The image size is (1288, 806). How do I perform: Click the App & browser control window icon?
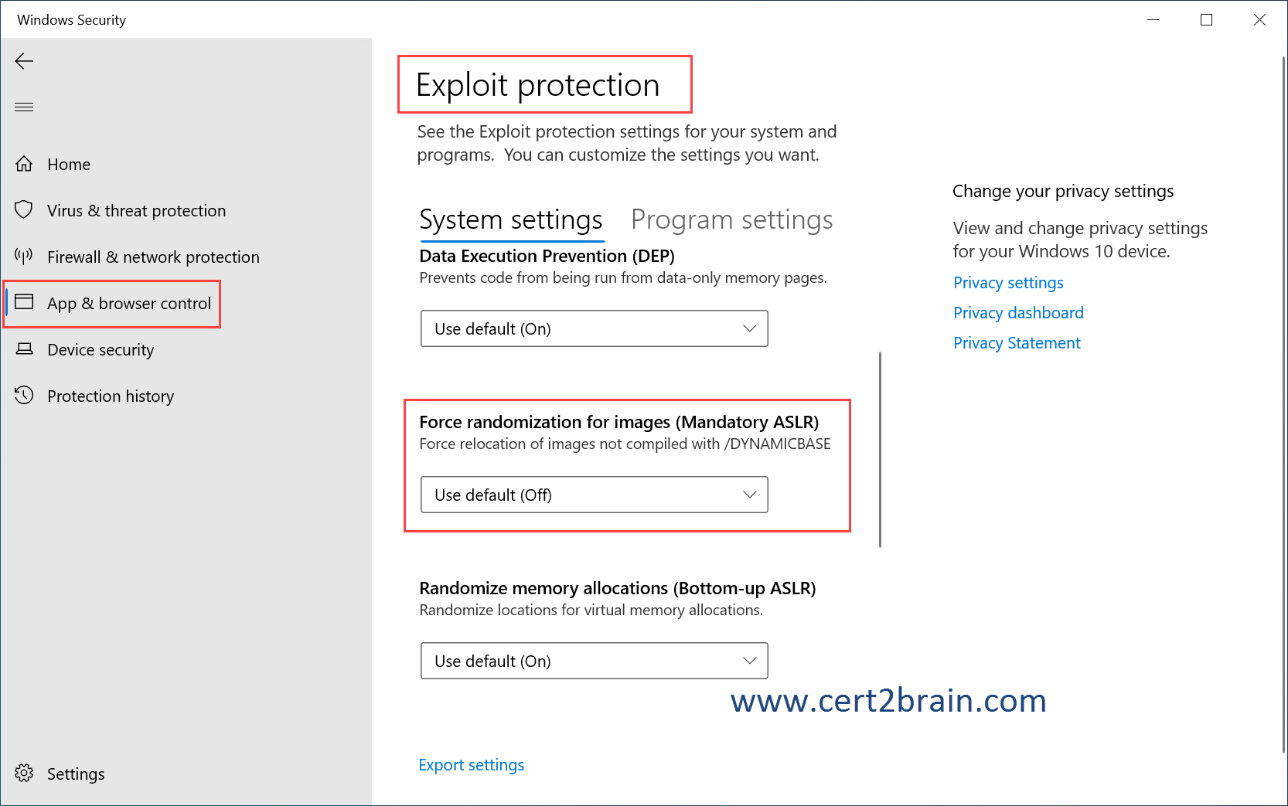point(24,302)
